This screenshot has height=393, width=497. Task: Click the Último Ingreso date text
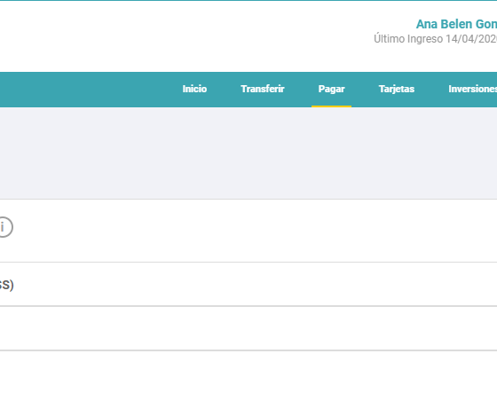coord(435,39)
